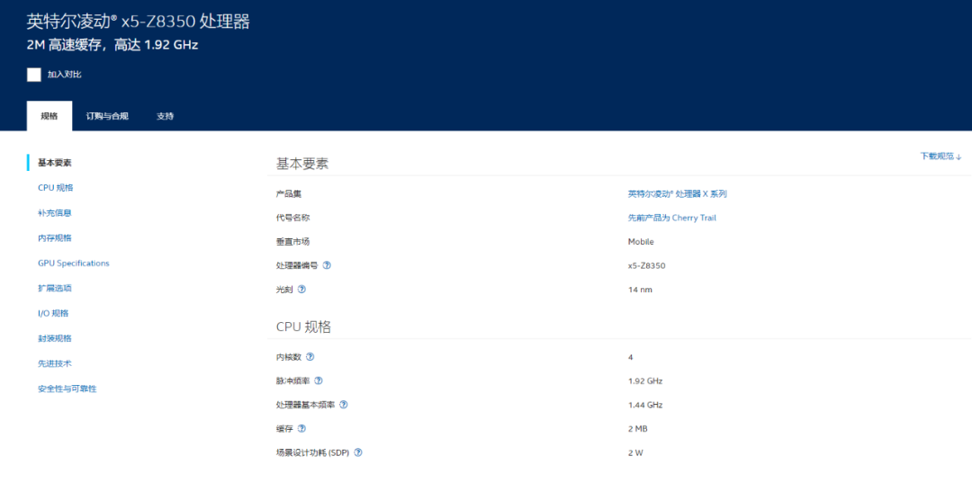Click the 产品集 row label
This screenshot has width=972, height=483.
(289, 193)
